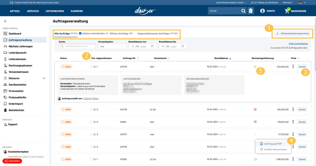Switch to the Alle Aufträge tab

pos(66,33)
